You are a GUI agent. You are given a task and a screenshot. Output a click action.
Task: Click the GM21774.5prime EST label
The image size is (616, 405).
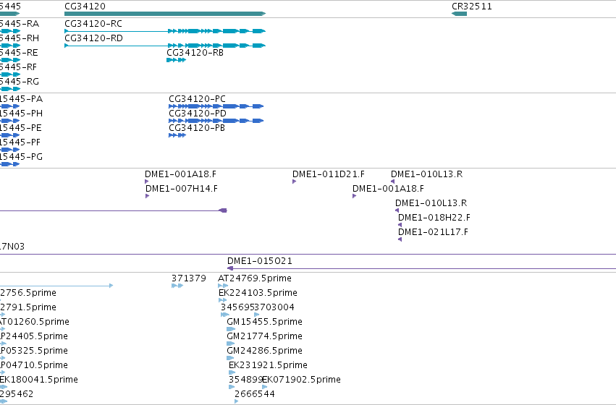(x=264, y=337)
